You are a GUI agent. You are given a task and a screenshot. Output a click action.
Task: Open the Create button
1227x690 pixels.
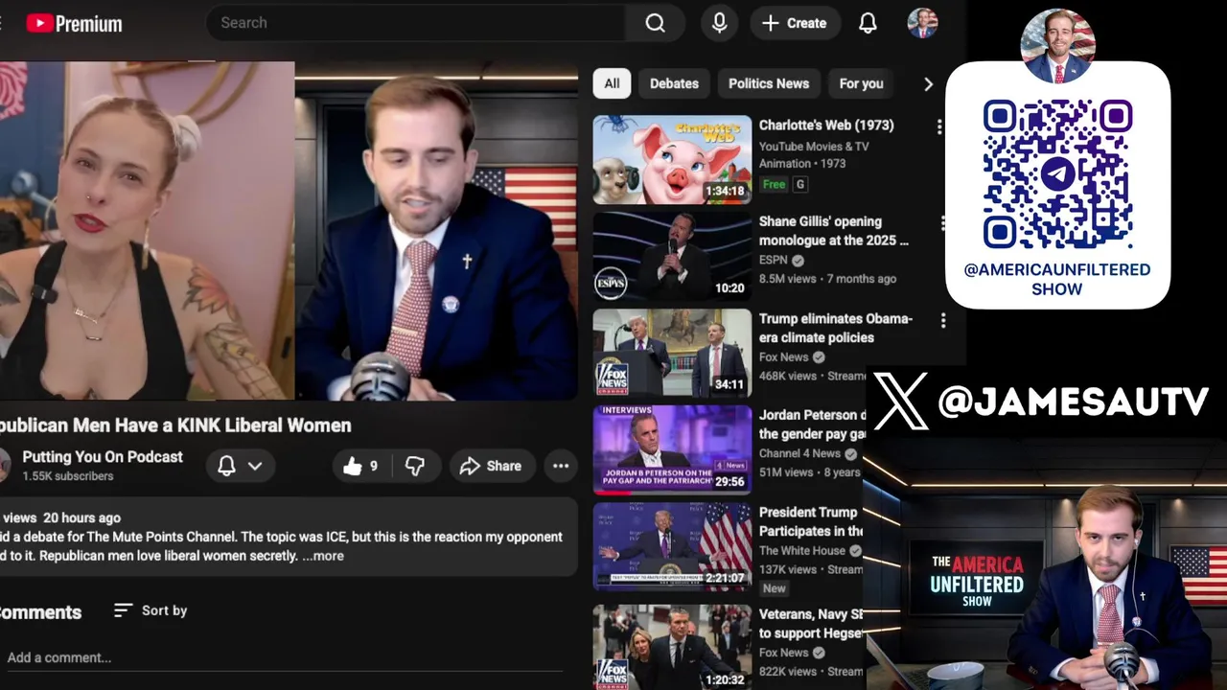pos(794,23)
